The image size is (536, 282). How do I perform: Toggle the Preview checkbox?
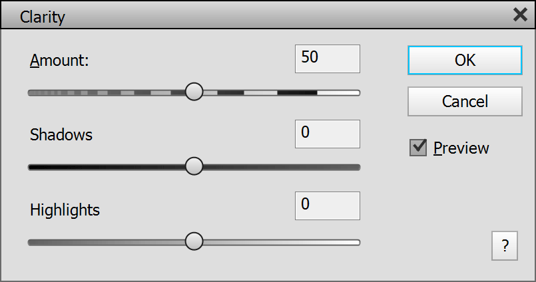(x=418, y=148)
